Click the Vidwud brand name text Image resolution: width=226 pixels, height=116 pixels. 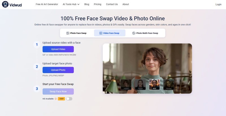(x=16, y=5)
